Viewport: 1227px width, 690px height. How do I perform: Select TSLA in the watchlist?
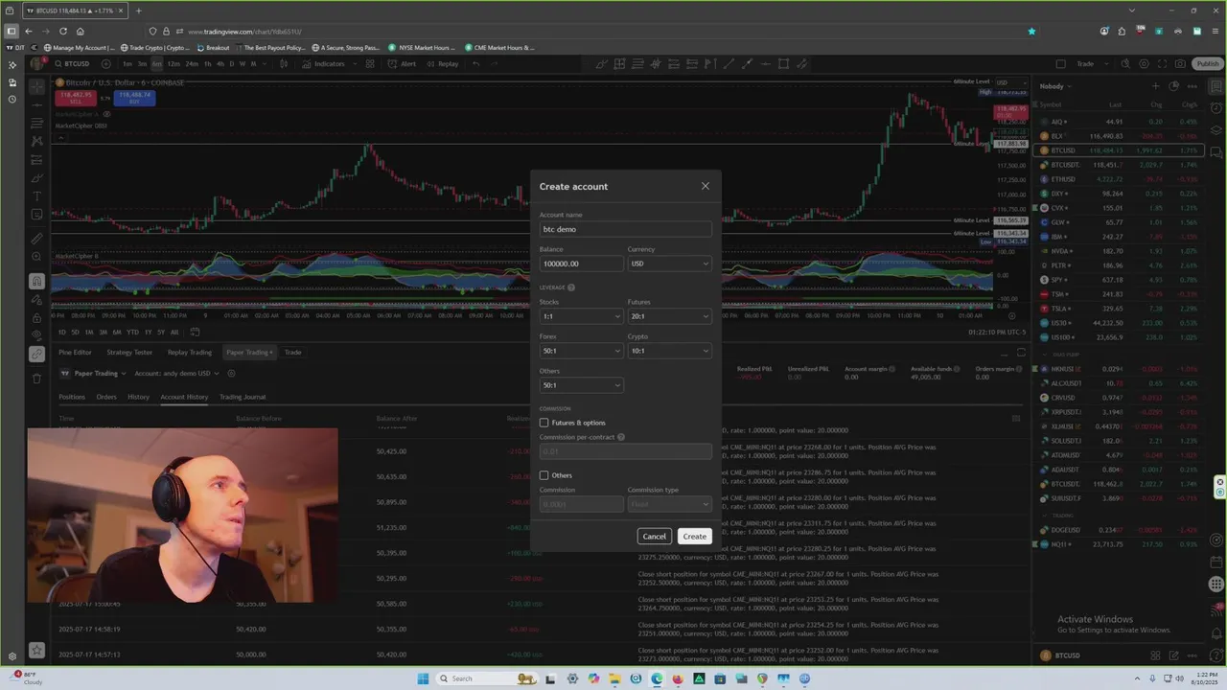pyautogui.click(x=1120, y=309)
